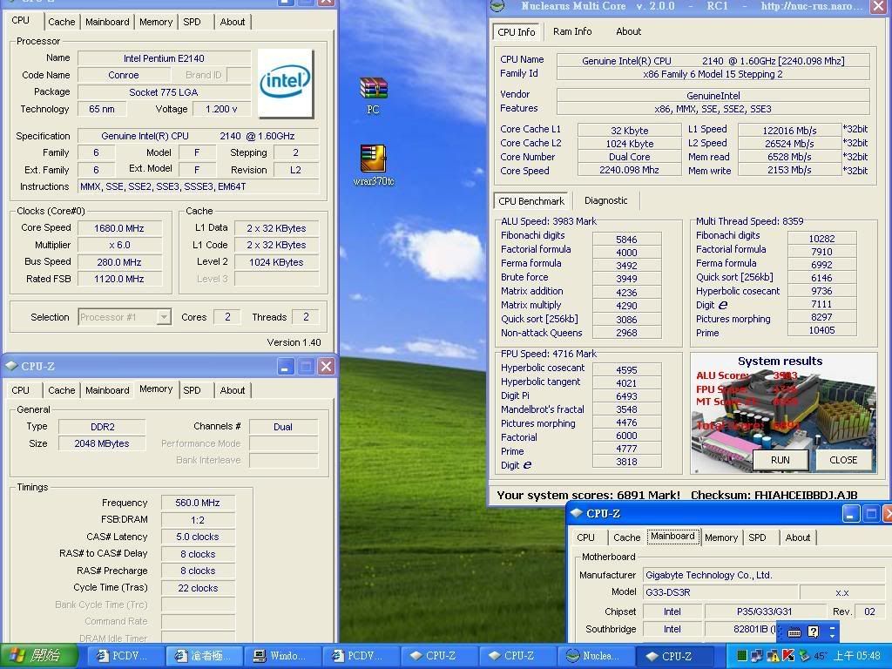Activate the Windo... taskbar button

pos(282,655)
